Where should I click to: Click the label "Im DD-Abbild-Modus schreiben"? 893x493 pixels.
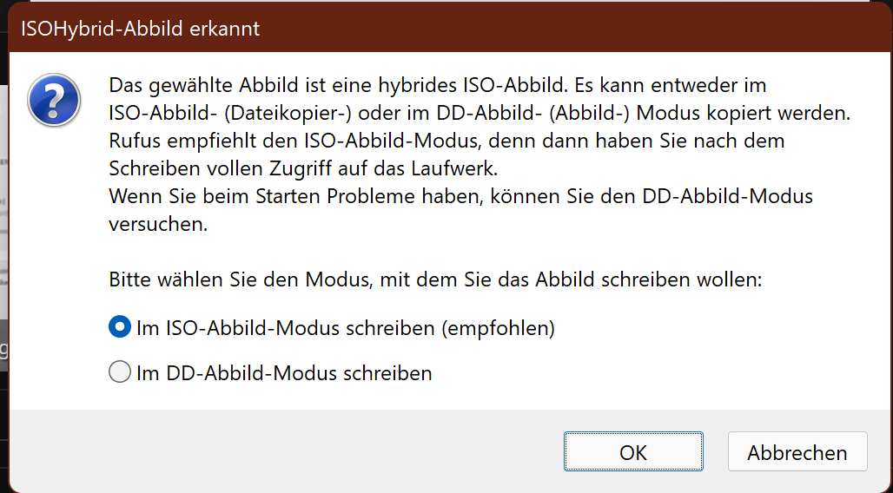[x=284, y=373]
